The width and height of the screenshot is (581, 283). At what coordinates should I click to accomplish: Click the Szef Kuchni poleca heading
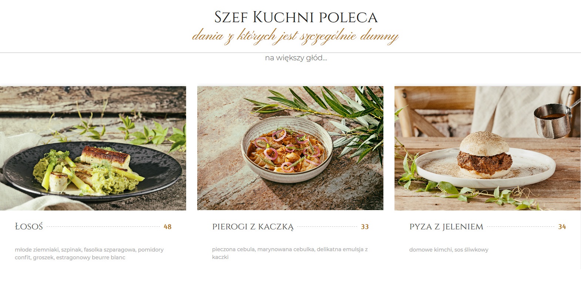click(296, 17)
